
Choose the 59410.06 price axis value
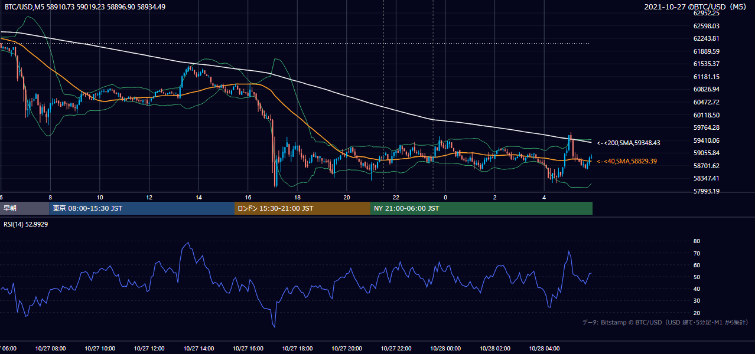[x=706, y=140]
